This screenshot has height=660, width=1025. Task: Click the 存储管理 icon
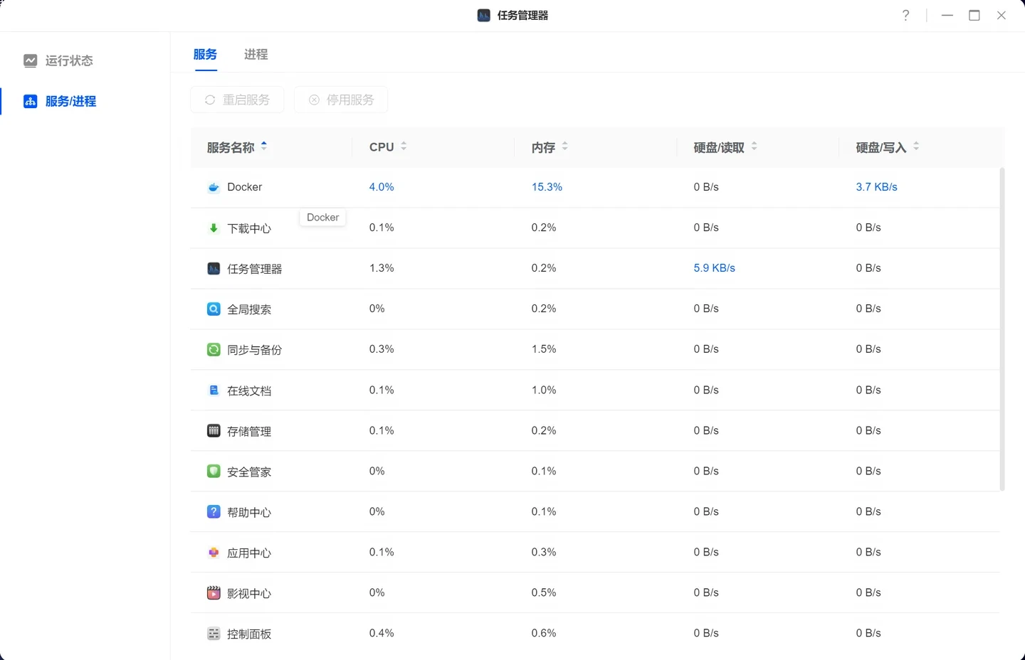click(x=214, y=431)
